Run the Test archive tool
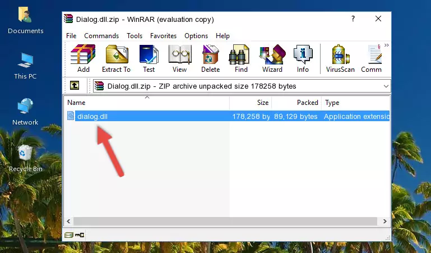The width and height of the screenshot is (431, 253). click(x=149, y=58)
